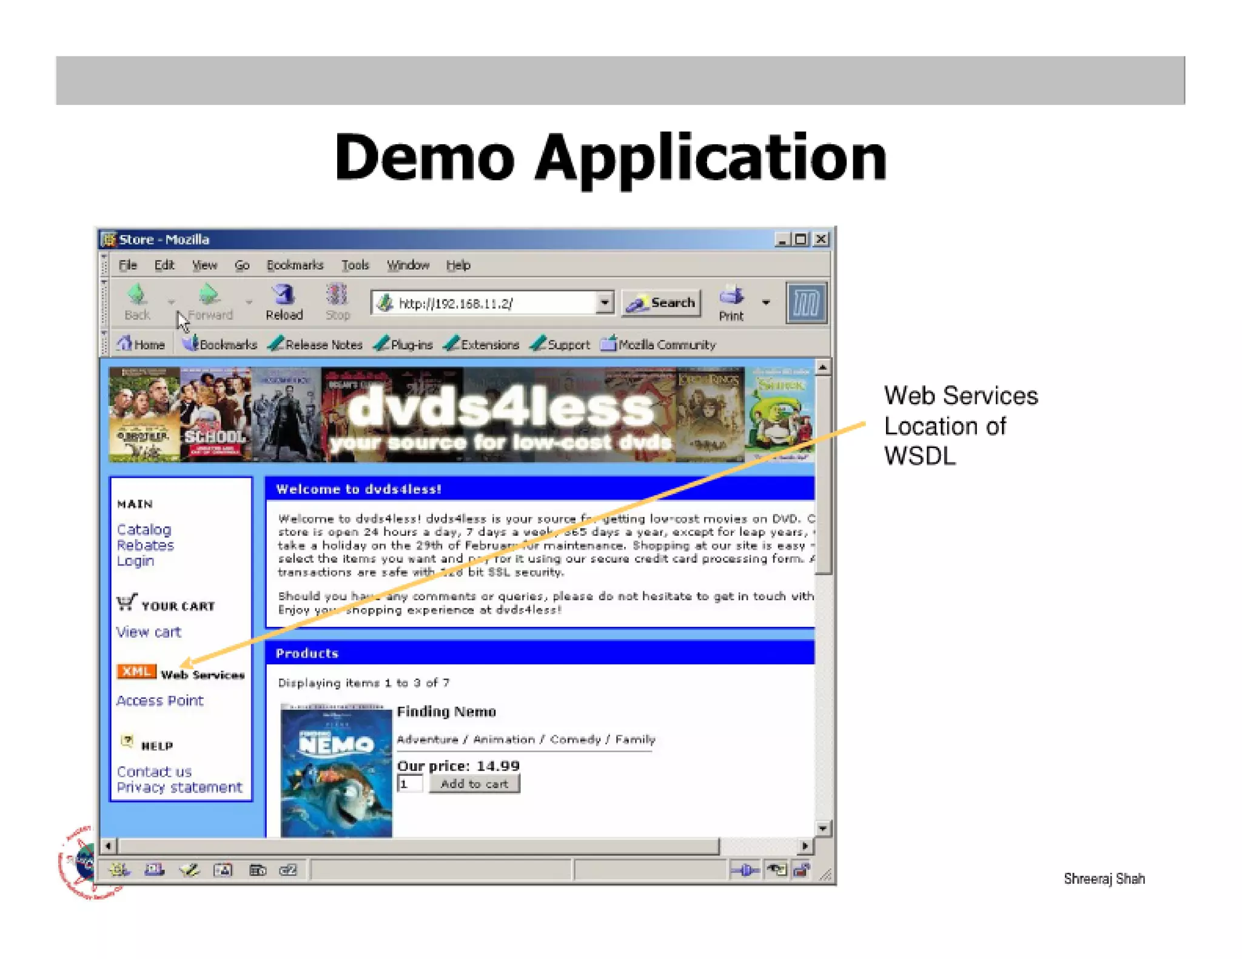This screenshot has height=959, width=1242.
Task: Click the Mail status bar icon
Action: click(154, 870)
